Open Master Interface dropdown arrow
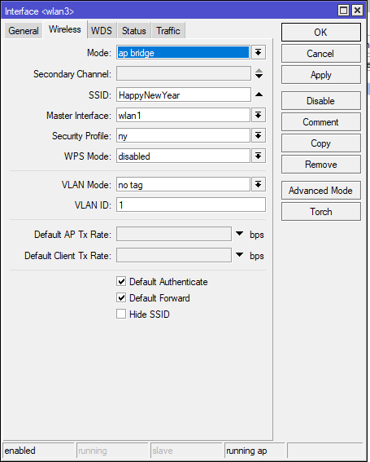370x462 pixels. click(259, 115)
